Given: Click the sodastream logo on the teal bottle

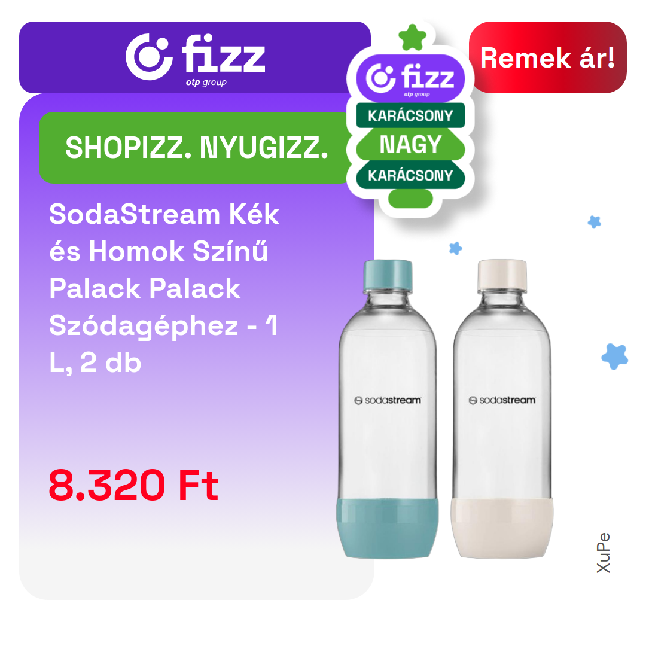Looking at the screenshot, I should tap(388, 400).
